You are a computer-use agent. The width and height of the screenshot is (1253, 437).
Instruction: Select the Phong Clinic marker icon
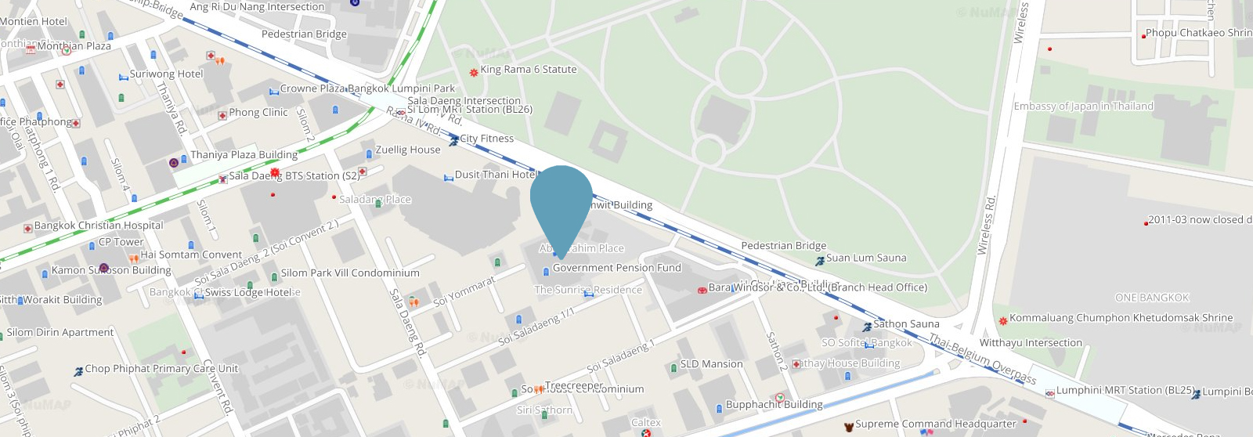point(222,115)
